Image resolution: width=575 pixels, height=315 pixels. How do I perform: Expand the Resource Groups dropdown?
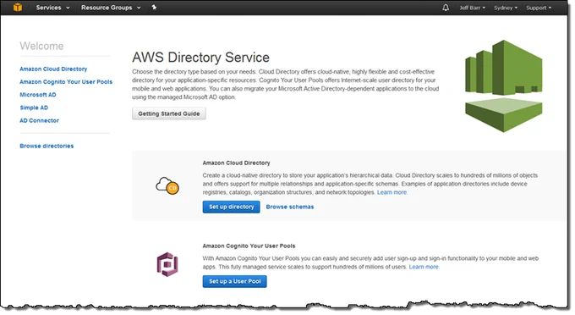(x=111, y=8)
